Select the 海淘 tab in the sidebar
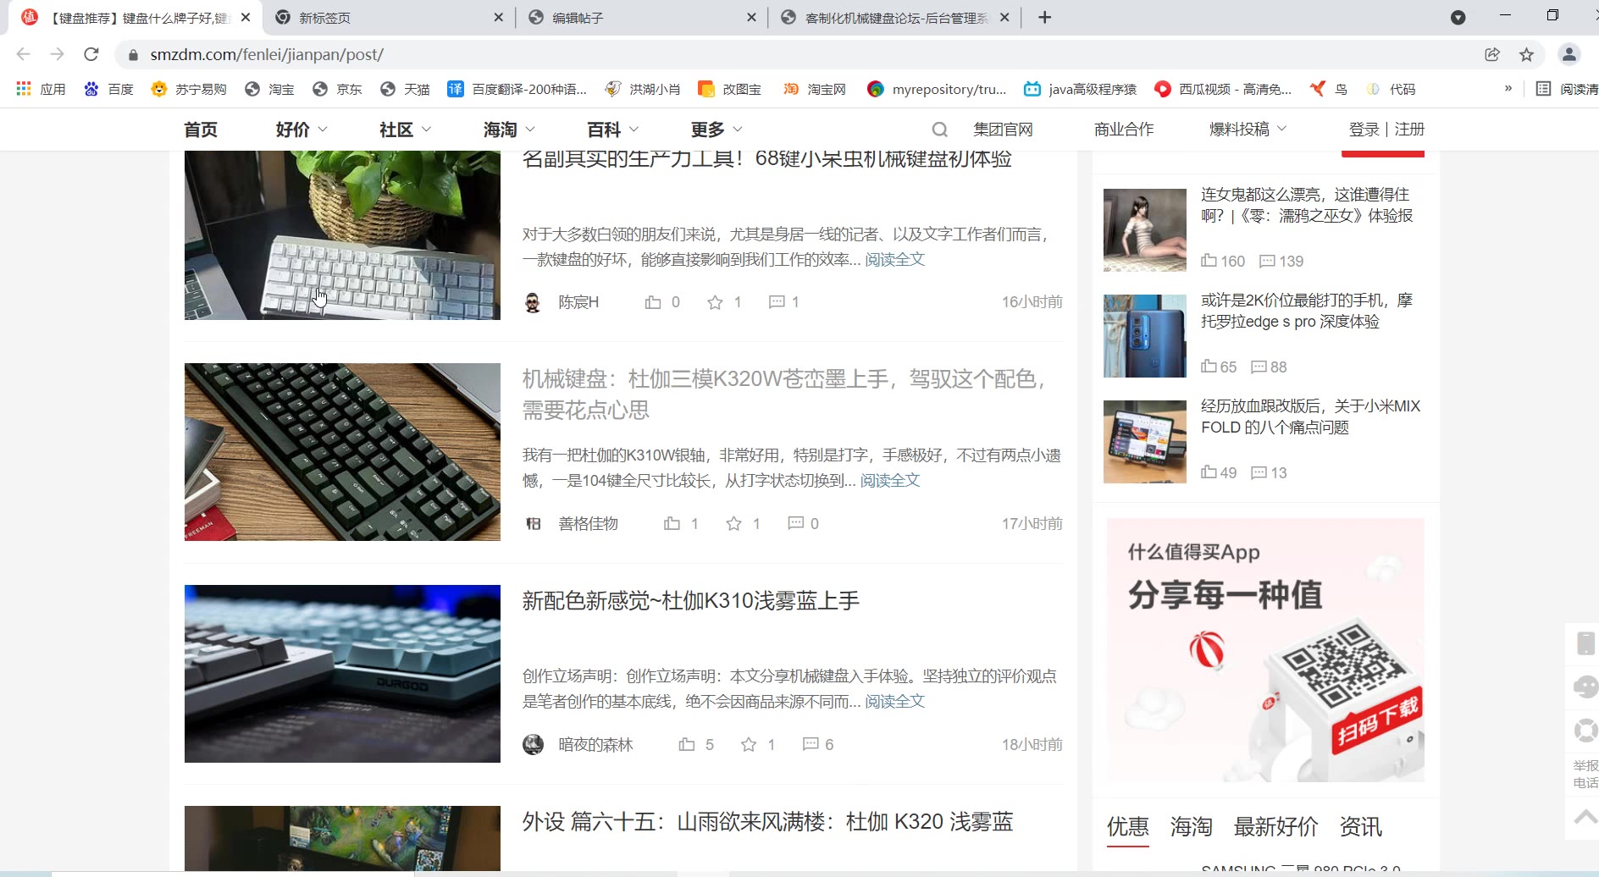Image resolution: width=1599 pixels, height=877 pixels. (1192, 826)
